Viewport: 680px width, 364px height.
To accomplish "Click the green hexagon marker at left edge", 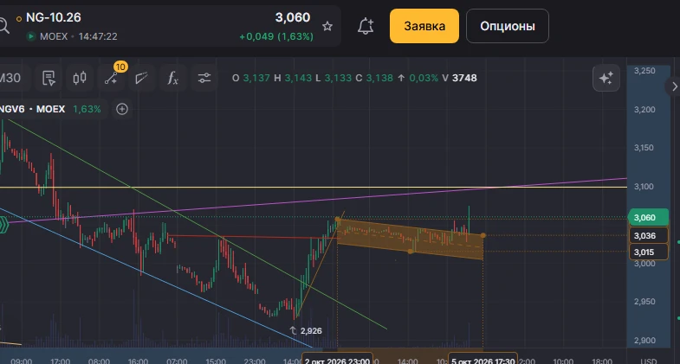I will tap(3, 226).
